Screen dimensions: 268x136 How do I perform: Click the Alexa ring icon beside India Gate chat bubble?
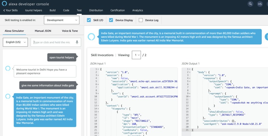click(x=8, y=96)
